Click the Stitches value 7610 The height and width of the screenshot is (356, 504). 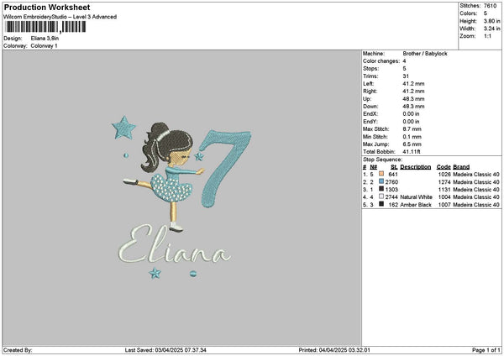(x=491, y=6)
